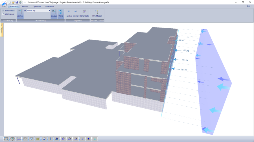Click the print icon in quick access toolbar
The width and height of the screenshot is (254, 142).
(20, 2)
